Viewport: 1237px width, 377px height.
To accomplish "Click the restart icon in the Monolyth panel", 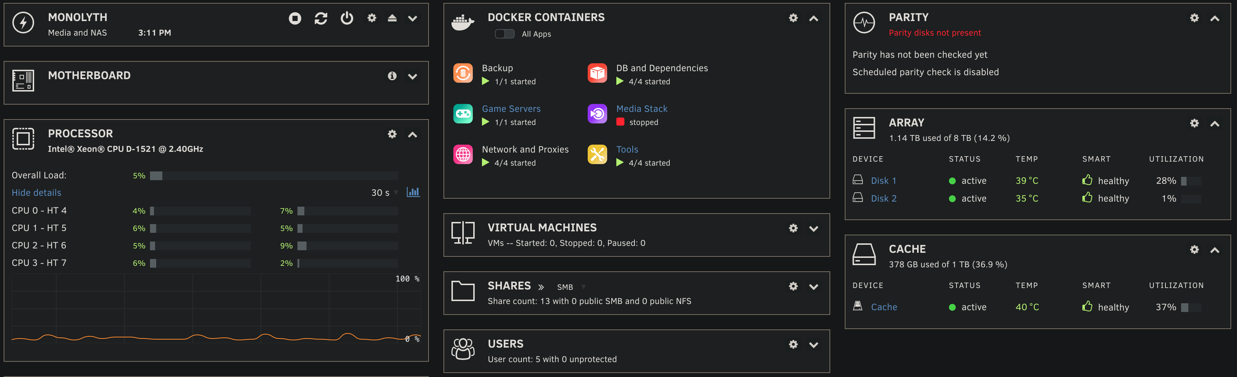I will [321, 19].
